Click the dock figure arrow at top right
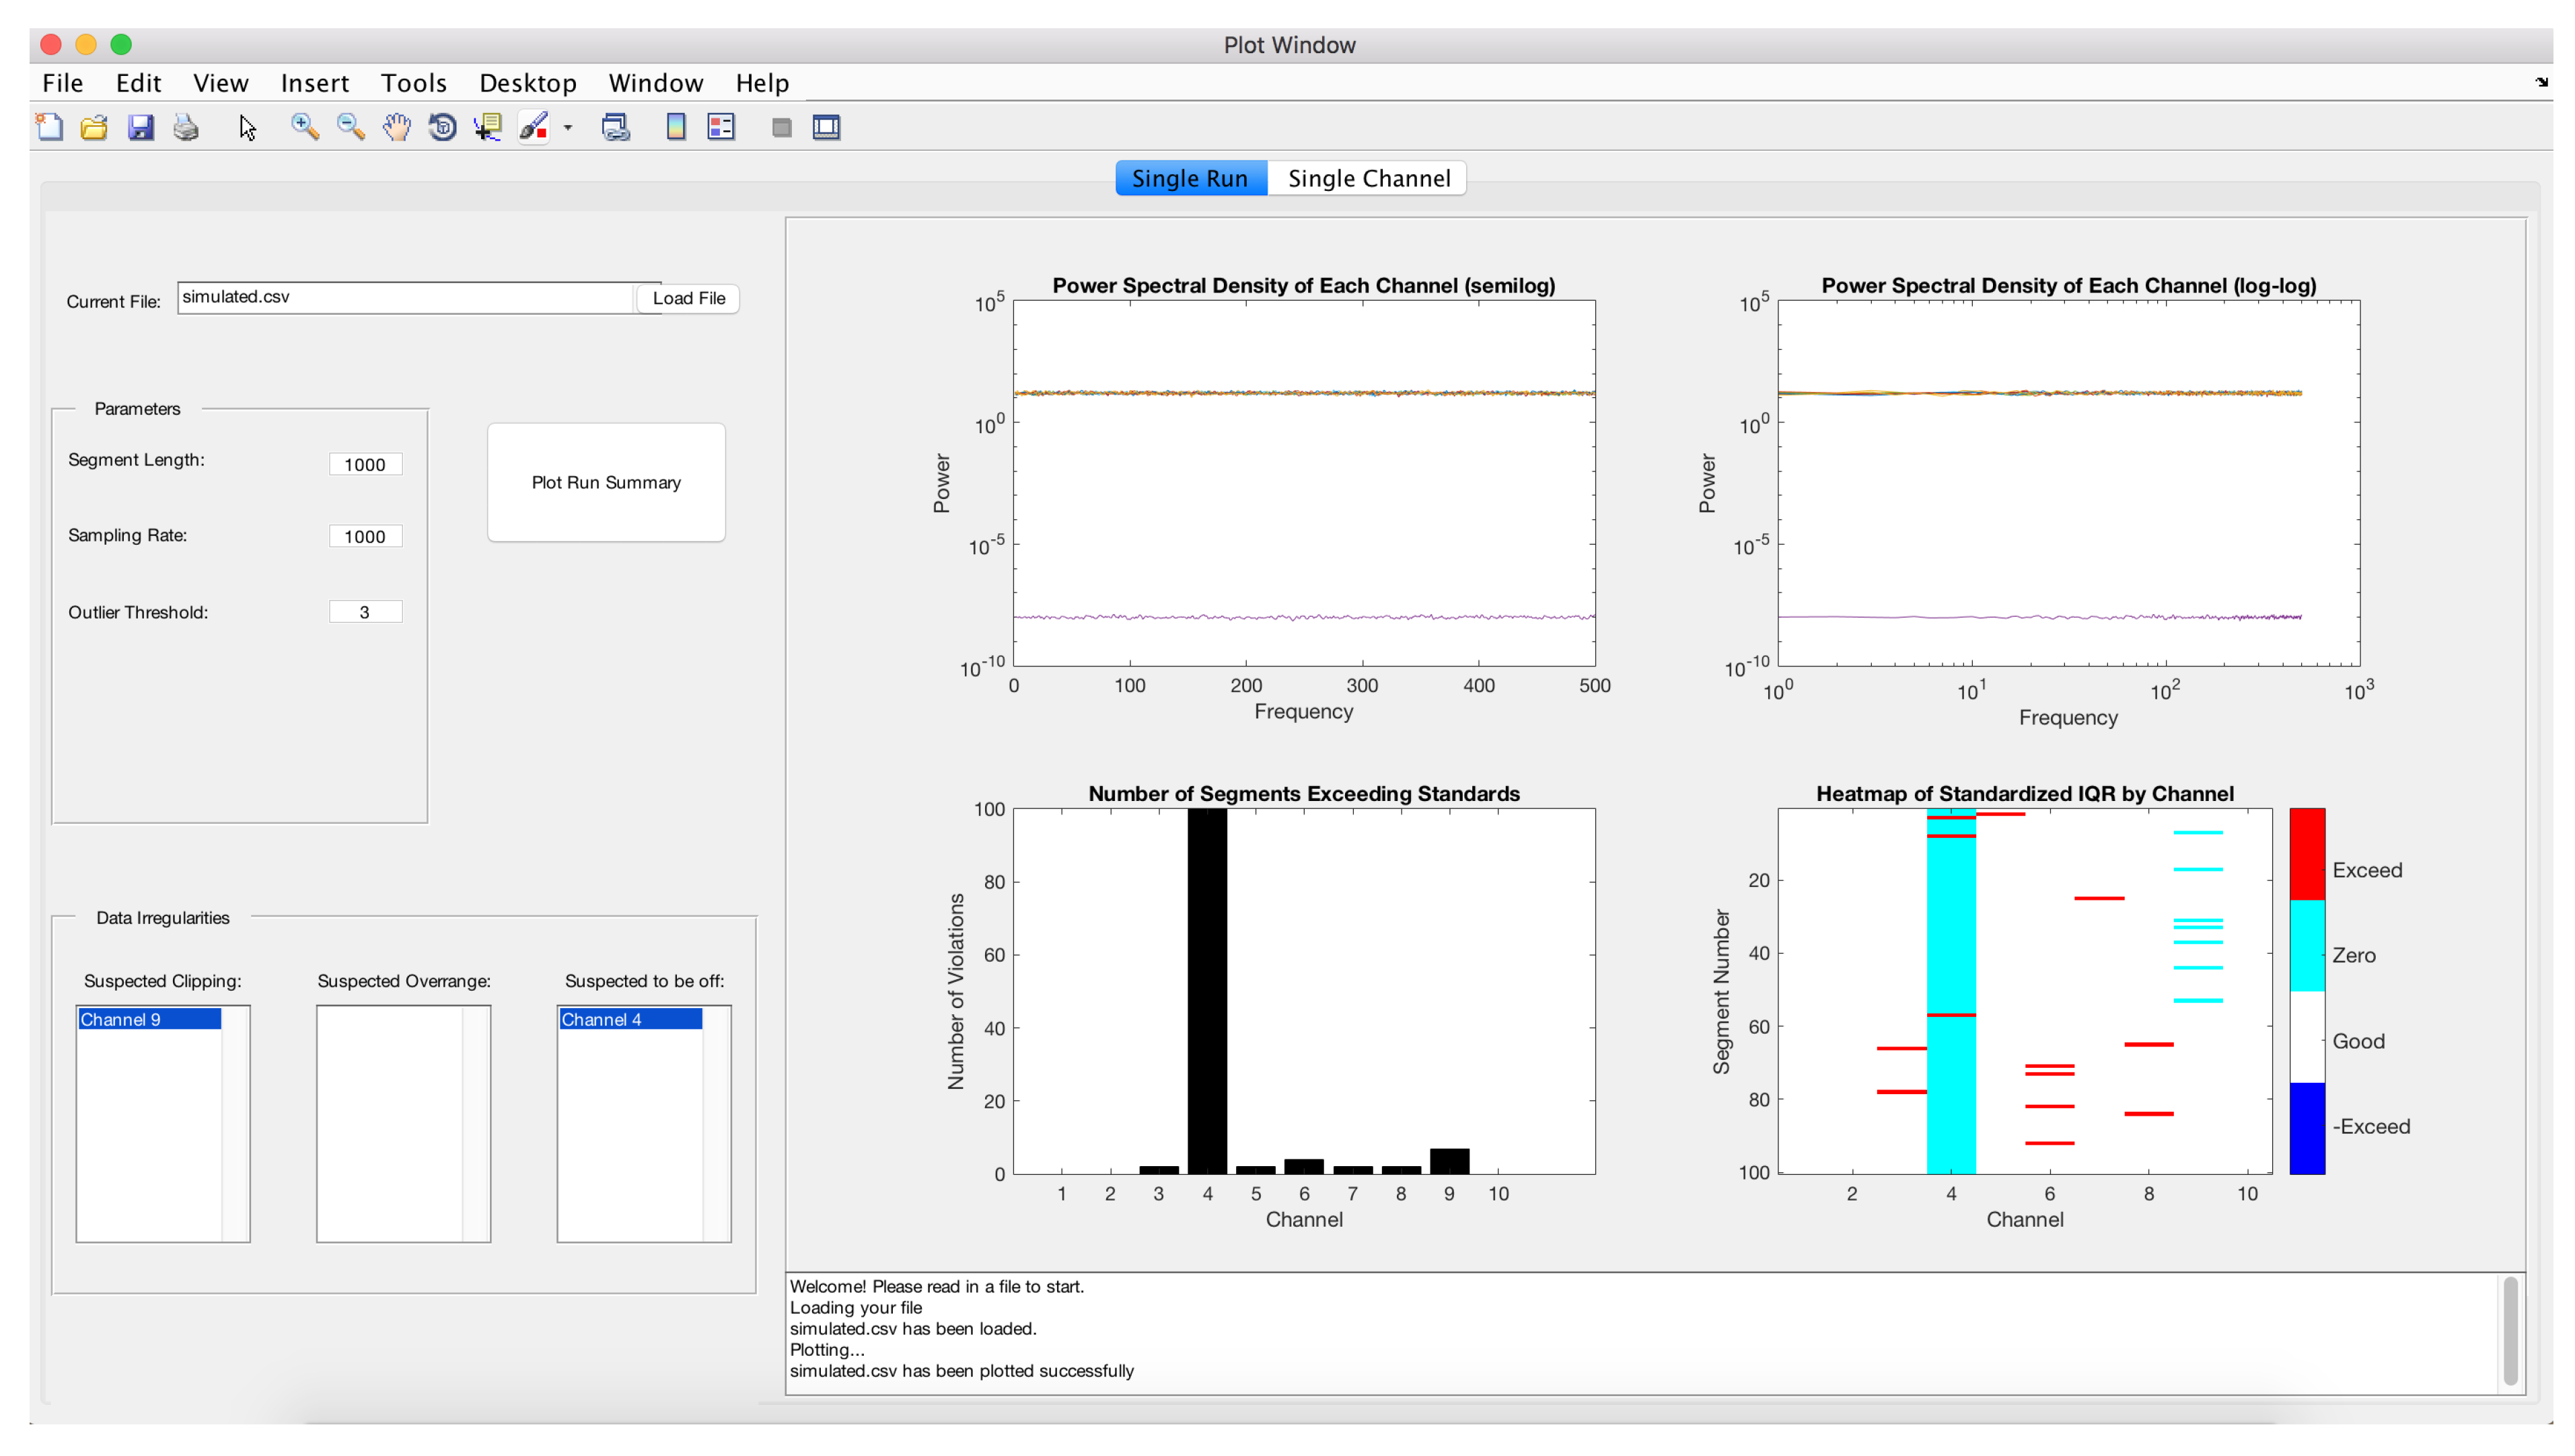Image resolution: width=2575 pixels, height=1456 pixels. (2541, 82)
